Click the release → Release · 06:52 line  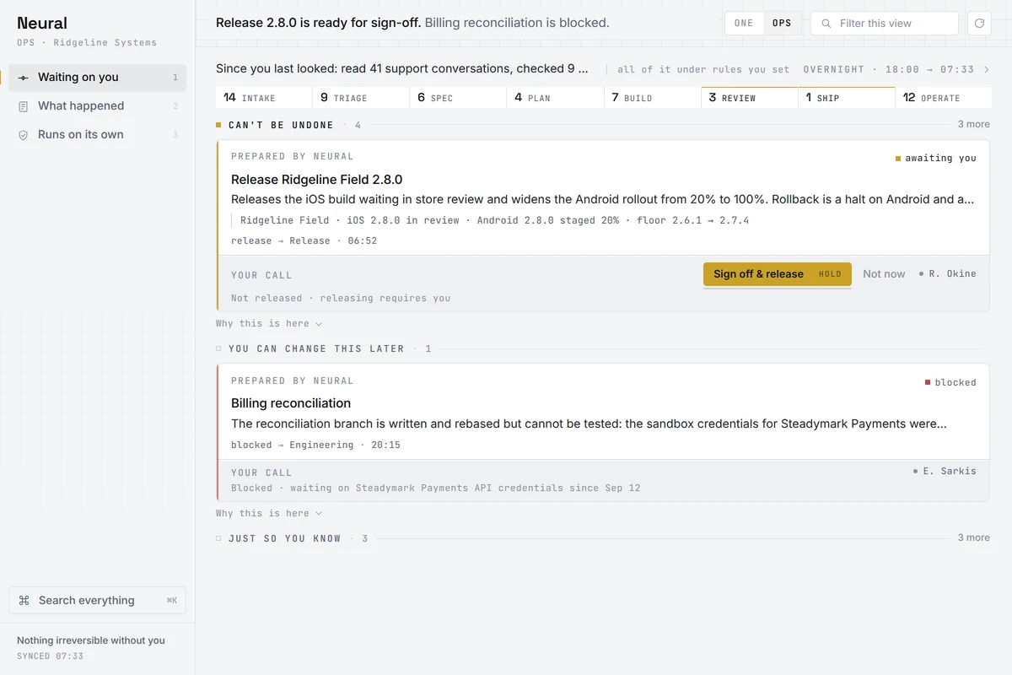point(304,241)
